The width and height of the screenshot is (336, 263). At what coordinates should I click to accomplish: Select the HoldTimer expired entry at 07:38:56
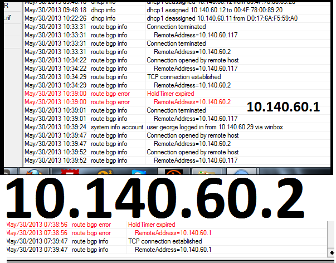[x=151, y=225]
